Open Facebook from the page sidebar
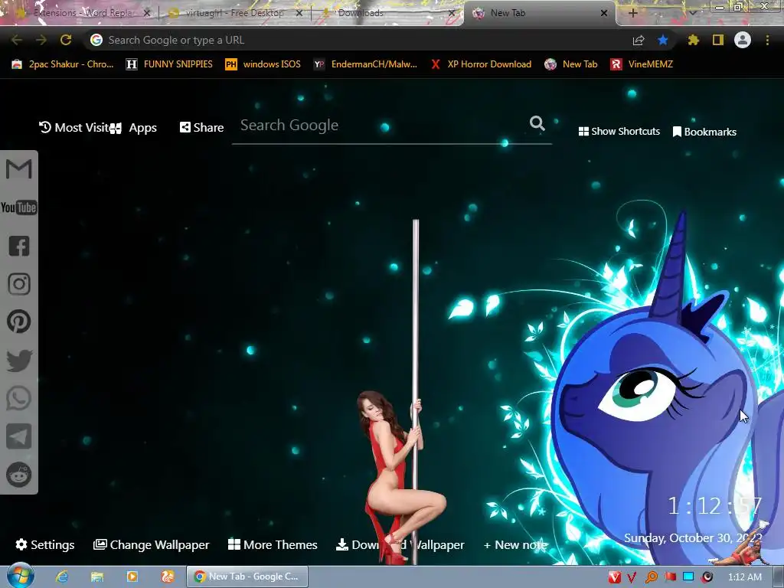The width and height of the screenshot is (784, 588). tap(19, 246)
